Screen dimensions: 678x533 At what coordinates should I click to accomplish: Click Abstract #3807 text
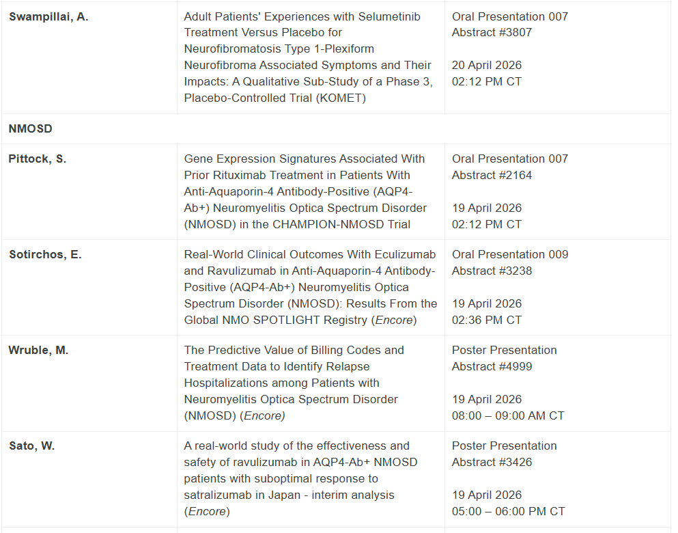(492, 32)
